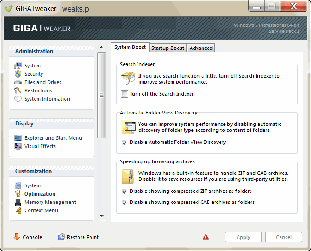
Task: Click the drive icon next to Files and Drives
Action: coord(18,82)
